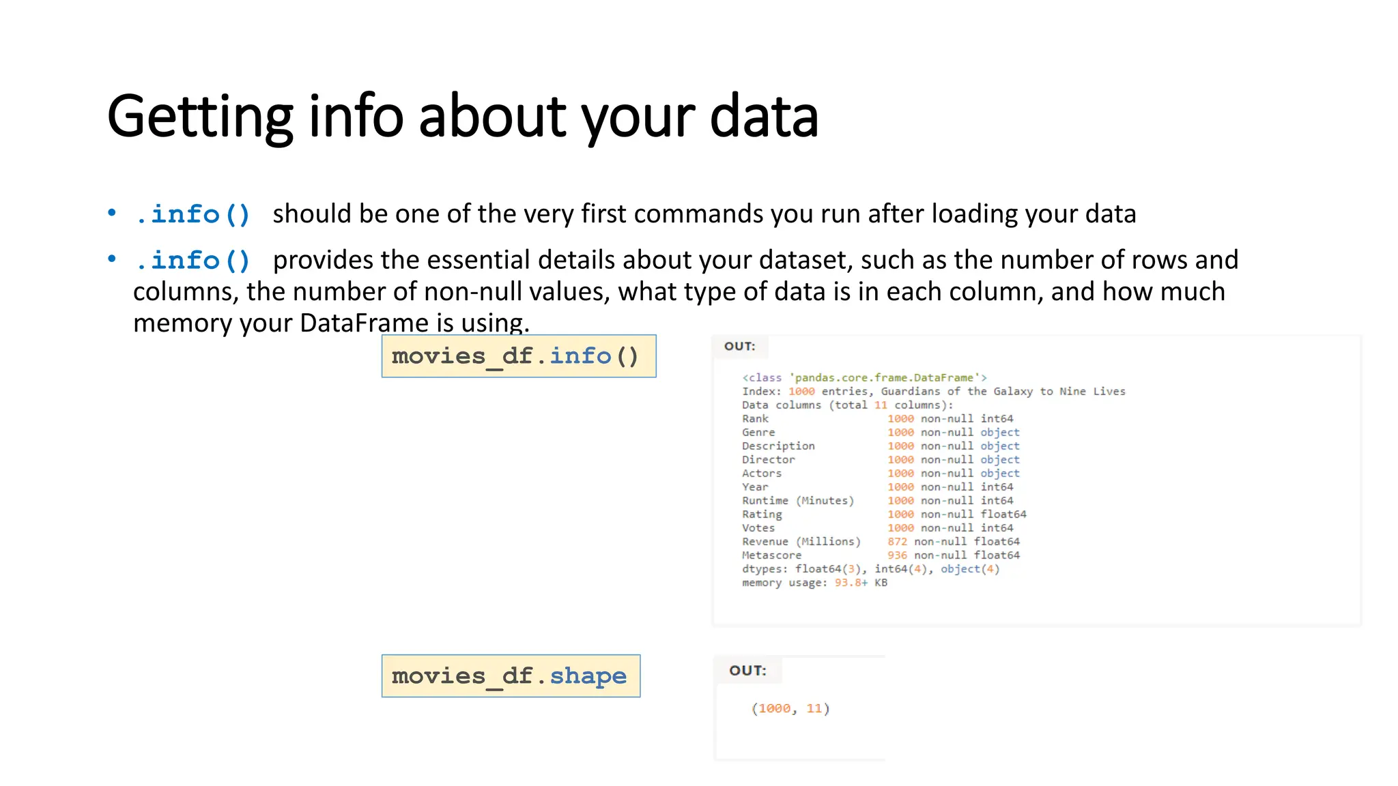
Task: Select the Rating float64 row
Action: (884, 514)
